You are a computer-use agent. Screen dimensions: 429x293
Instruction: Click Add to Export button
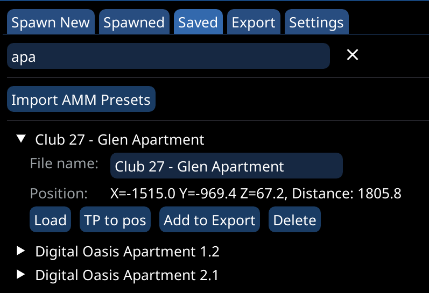coord(209,220)
